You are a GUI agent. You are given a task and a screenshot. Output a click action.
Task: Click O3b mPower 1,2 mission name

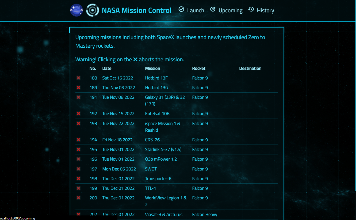pyautogui.click(x=161, y=159)
